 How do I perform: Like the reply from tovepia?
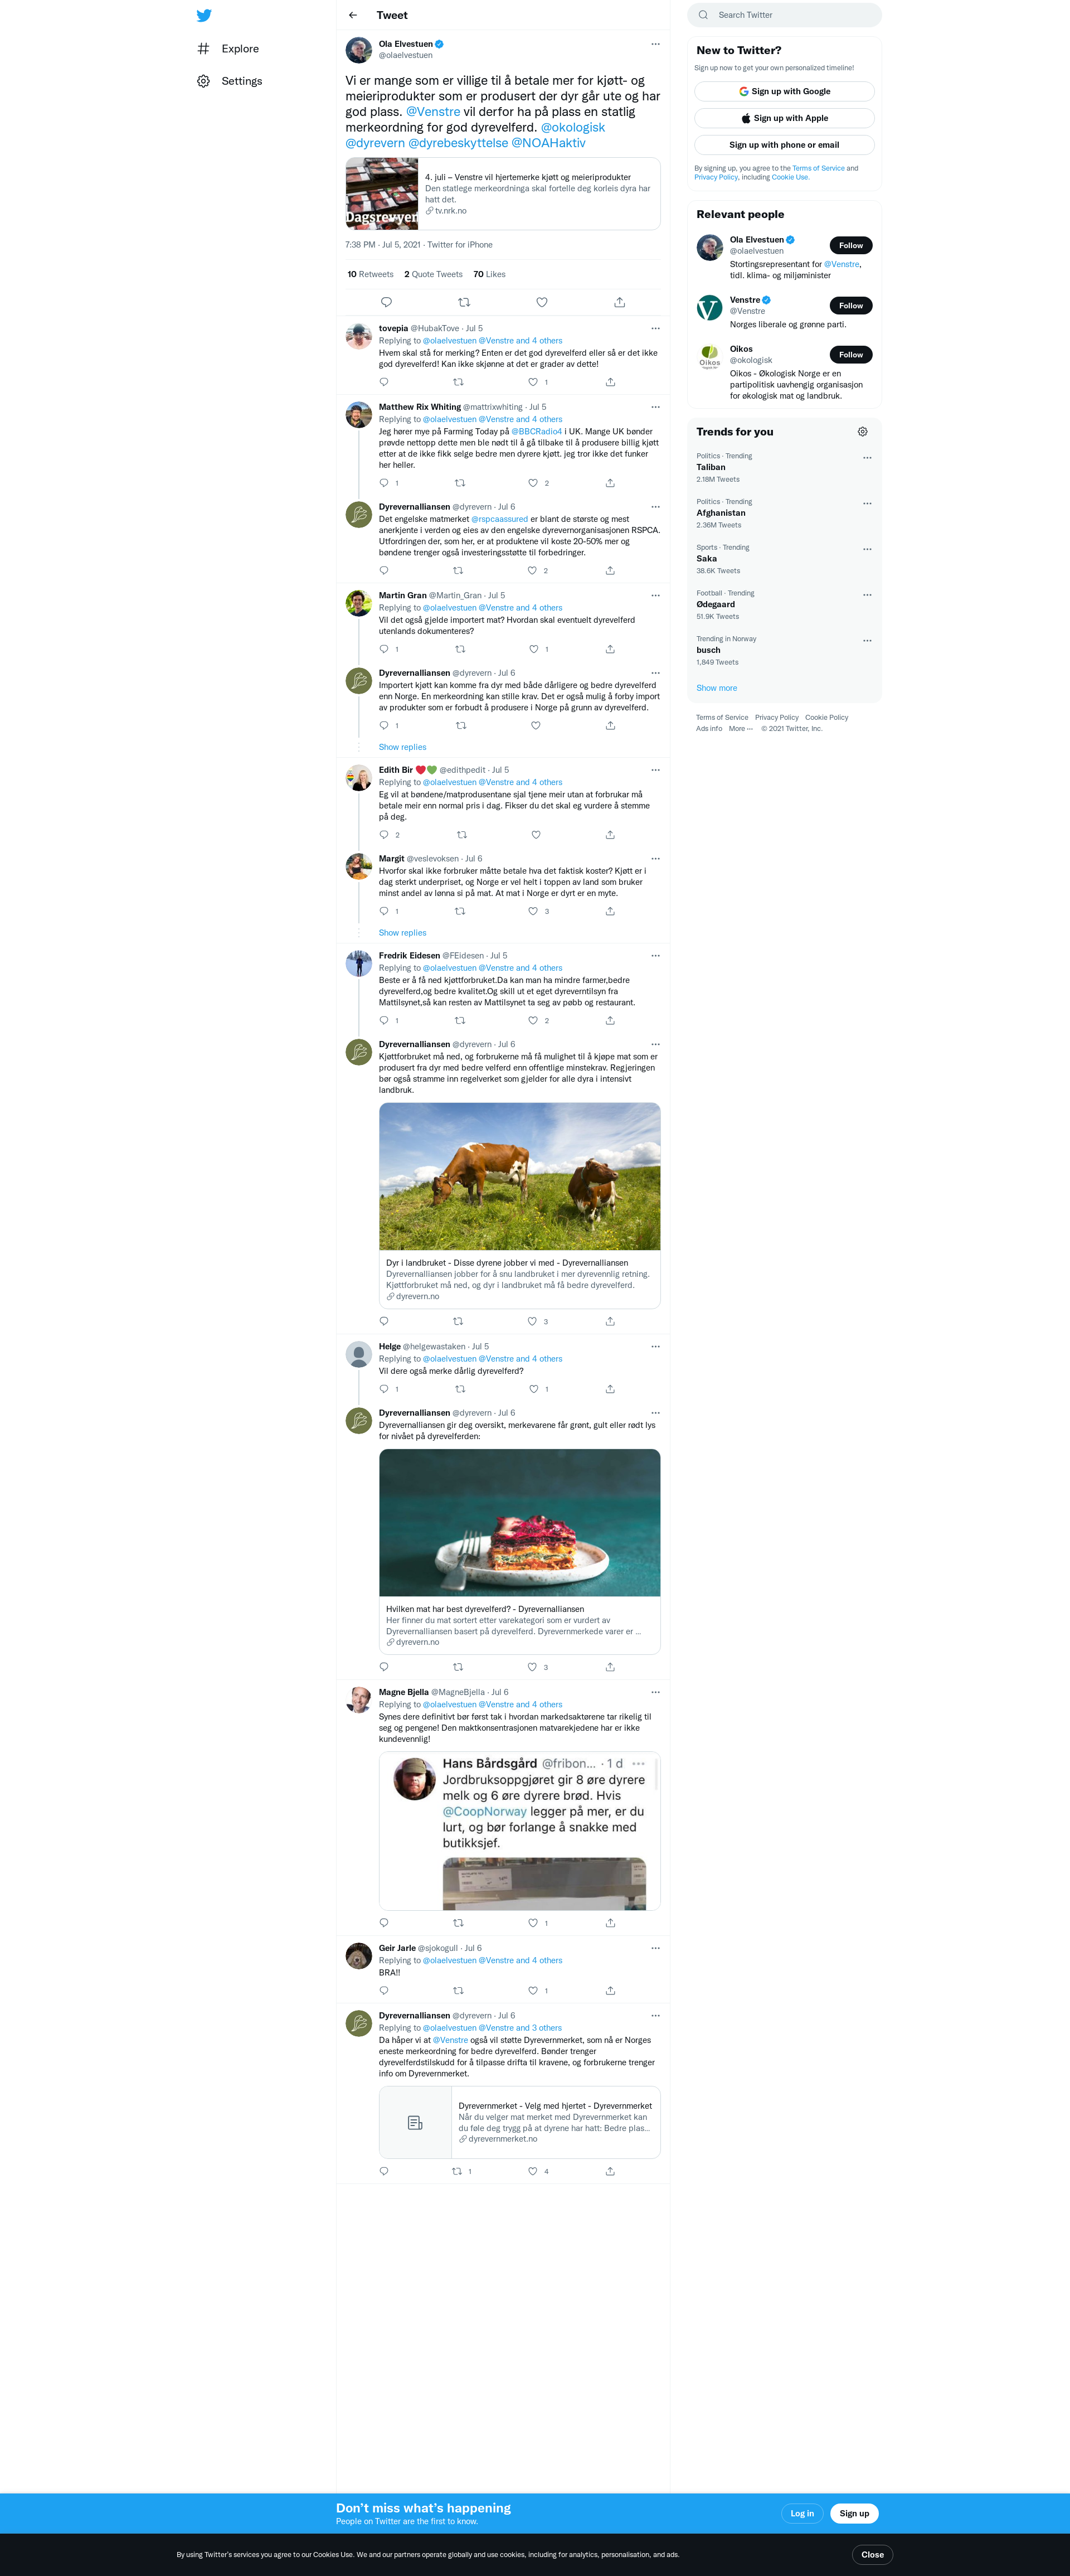pos(533,382)
